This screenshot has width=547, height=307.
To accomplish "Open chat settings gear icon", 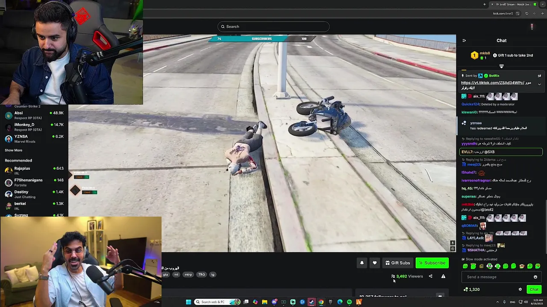I will coord(520,290).
